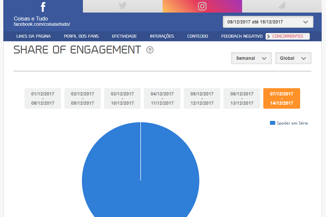Open the date range dropdown 08/12/2017 até 15/12/2017

268,22
